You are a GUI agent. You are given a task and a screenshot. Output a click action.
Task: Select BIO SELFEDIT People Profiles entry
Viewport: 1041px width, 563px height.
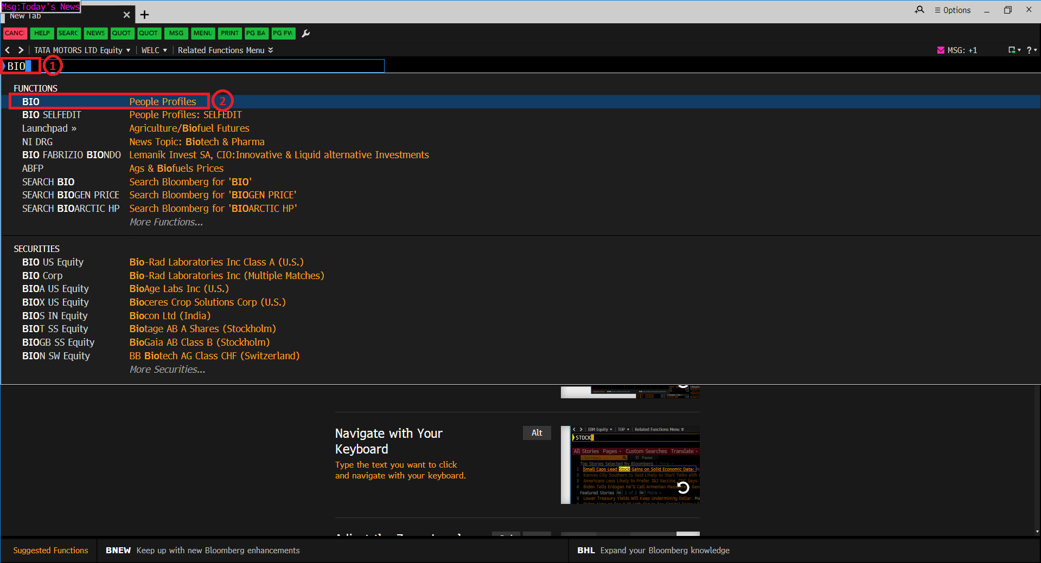521,115
